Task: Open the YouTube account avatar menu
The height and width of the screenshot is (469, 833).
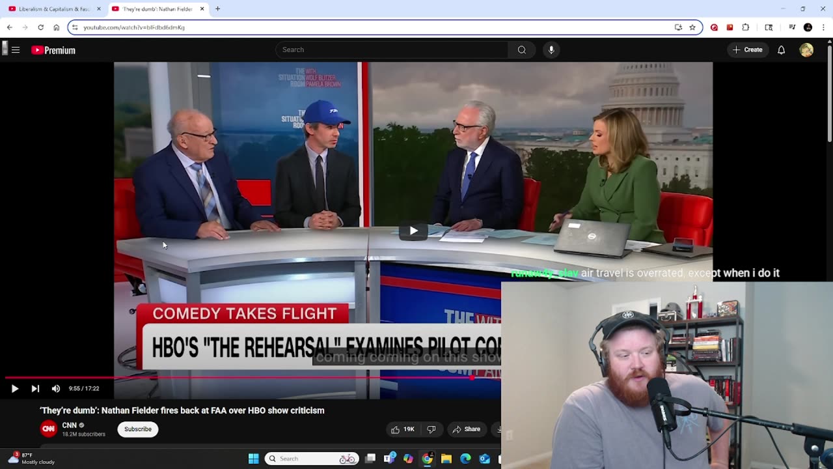Action: pyautogui.click(x=806, y=50)
